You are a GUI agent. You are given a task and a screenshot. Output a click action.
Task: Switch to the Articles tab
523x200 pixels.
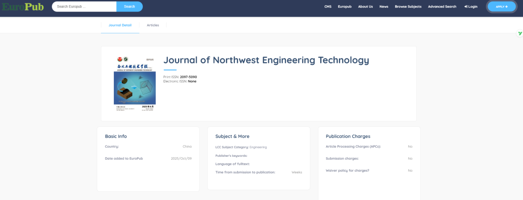pyautogui.click(x=153, y=25)
